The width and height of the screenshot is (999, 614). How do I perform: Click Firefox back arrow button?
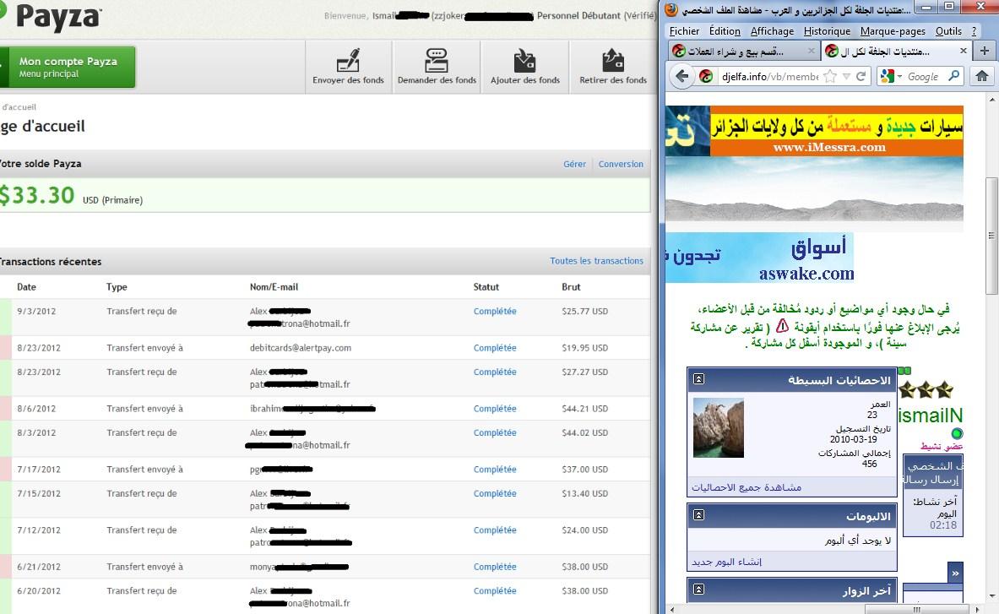coord(681,76)
